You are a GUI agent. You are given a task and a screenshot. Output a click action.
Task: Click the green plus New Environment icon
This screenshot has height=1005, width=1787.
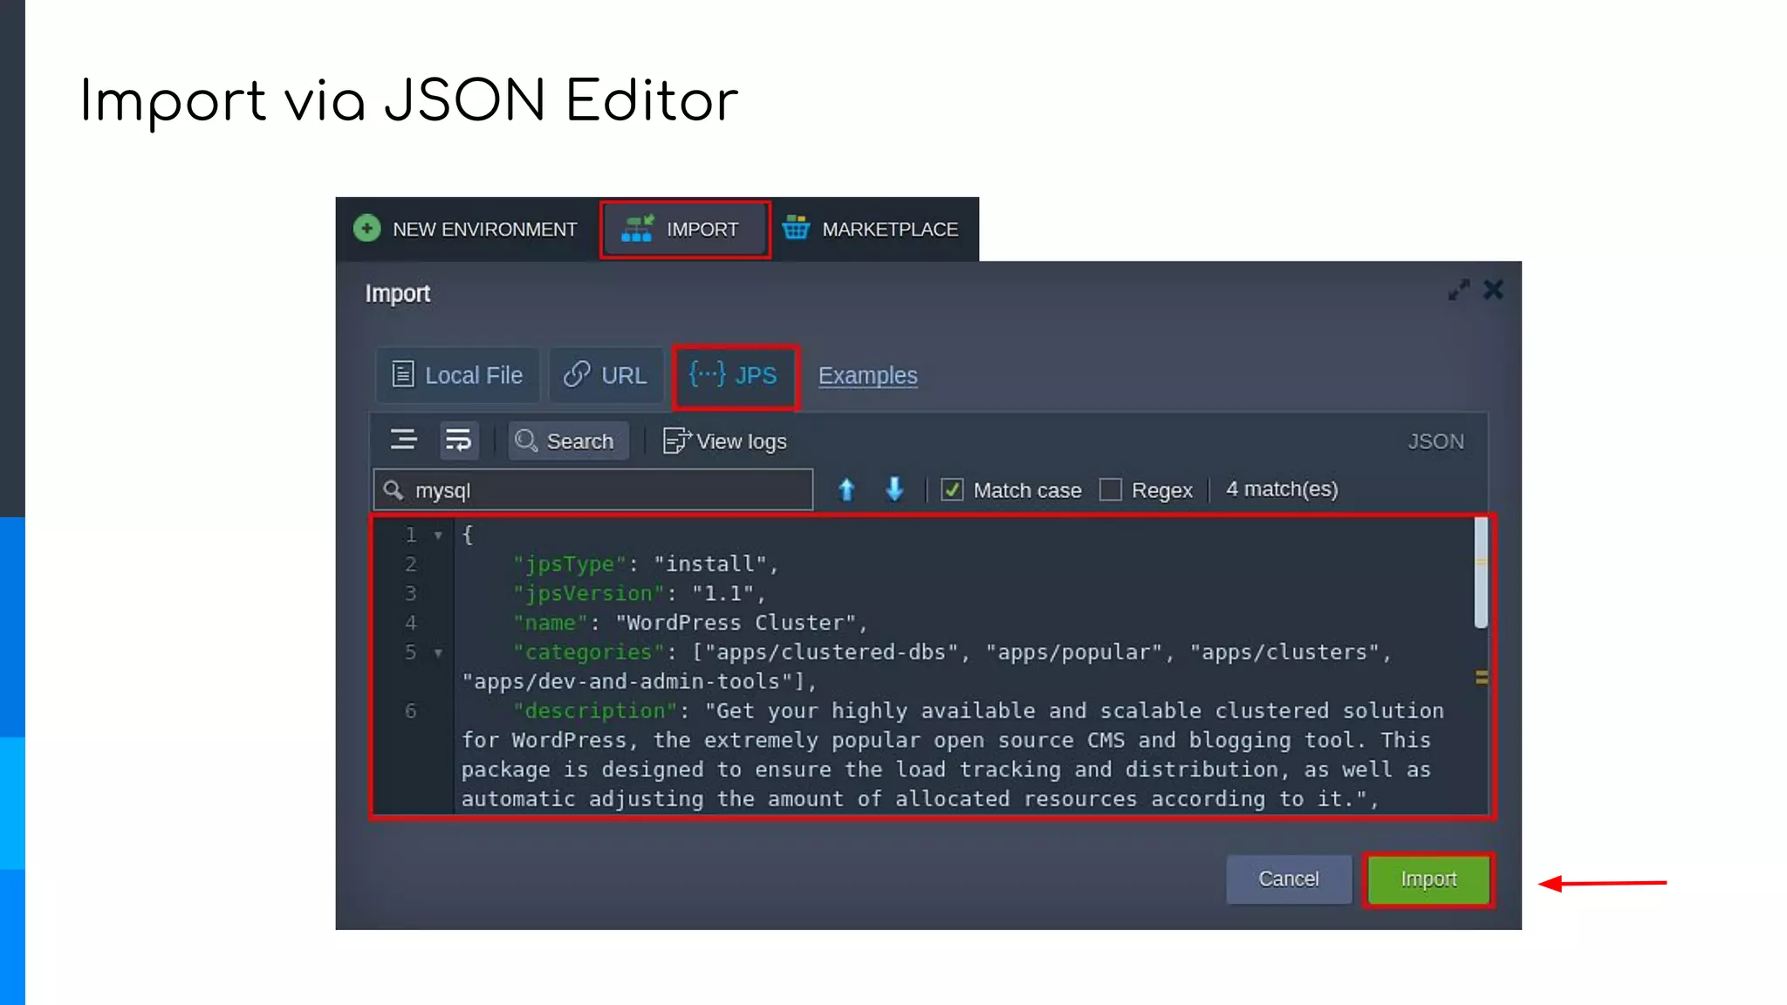[367, 229]
